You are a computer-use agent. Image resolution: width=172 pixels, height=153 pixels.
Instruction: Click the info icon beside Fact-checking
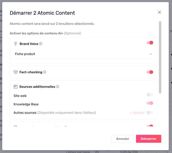(45, 72)
